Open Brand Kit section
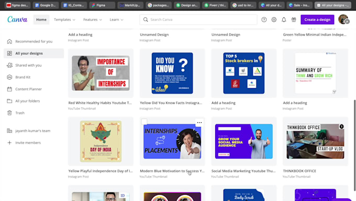356x201 pixels. pyautogui.click(x=34, y=77)
